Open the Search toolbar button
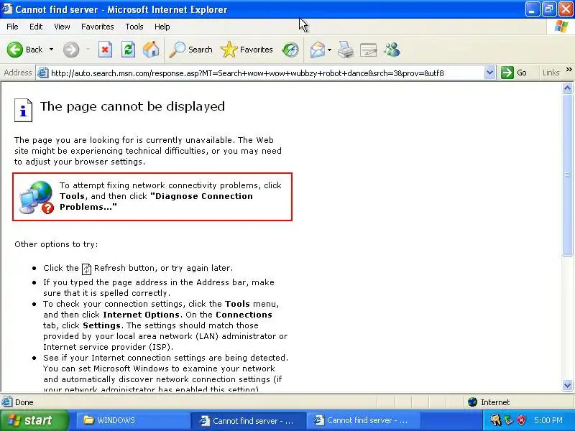This screenshot has width=575, height=431. point(190,50)
